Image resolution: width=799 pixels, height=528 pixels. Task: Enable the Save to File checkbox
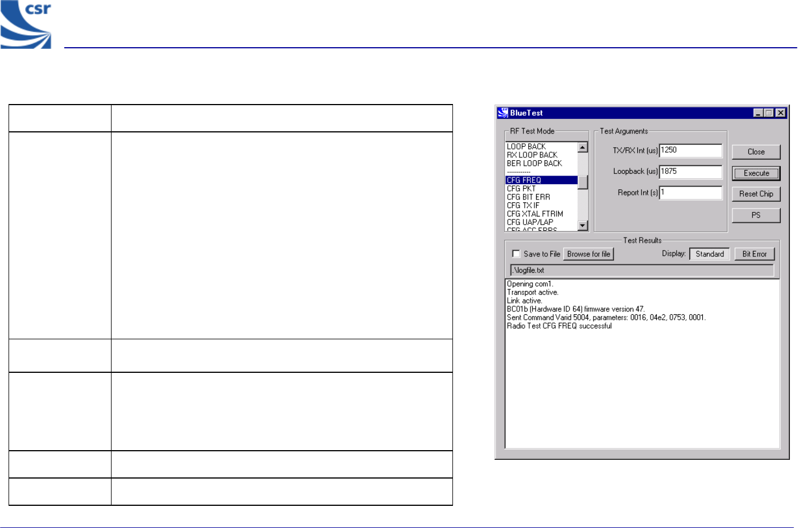click(516, 254)
